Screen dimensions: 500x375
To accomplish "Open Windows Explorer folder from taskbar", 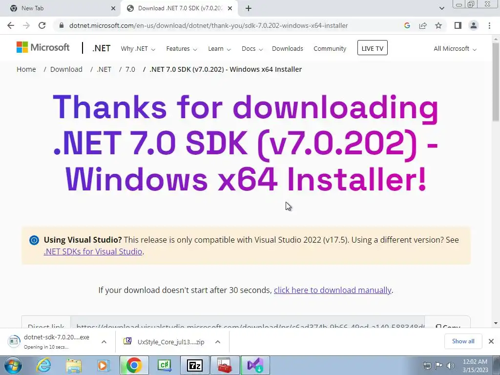I will [74, 365].
